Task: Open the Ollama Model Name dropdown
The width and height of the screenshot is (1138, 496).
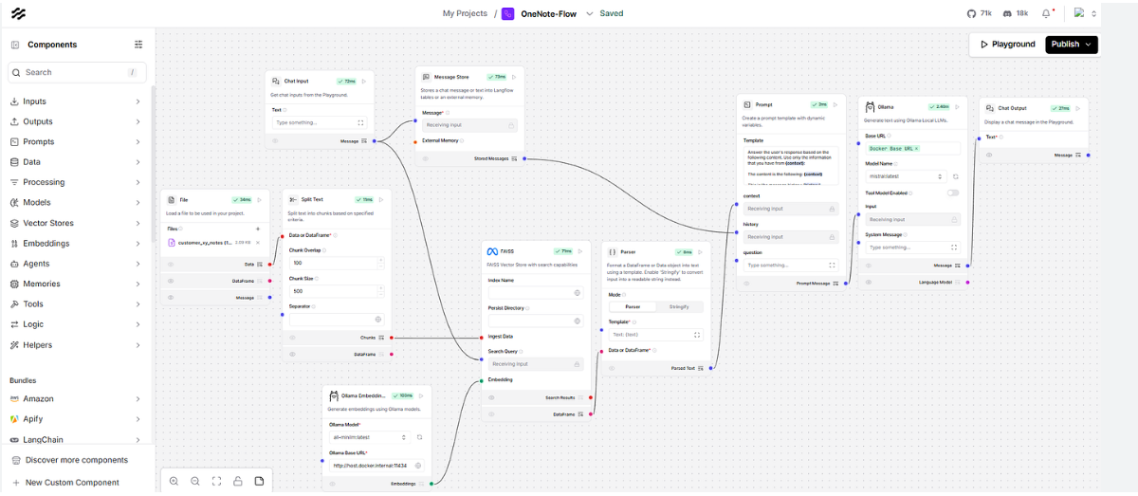Action: pos(906,176)
